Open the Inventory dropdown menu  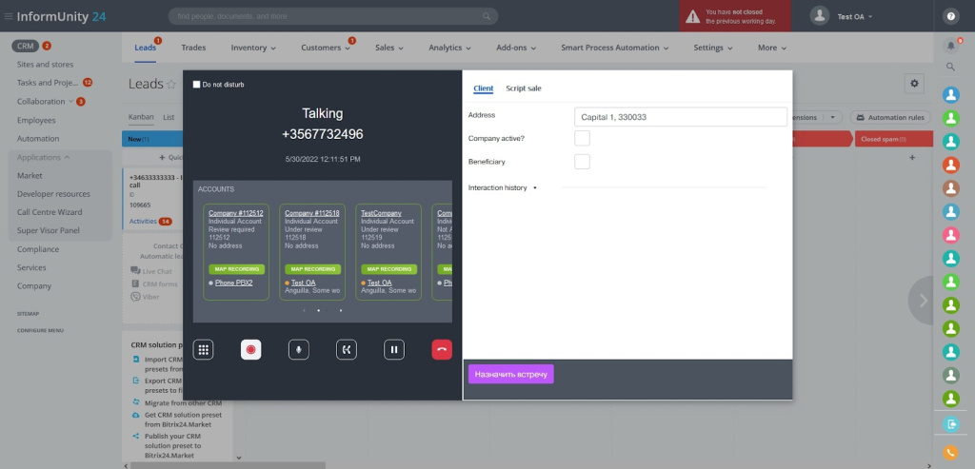click(252, 48)
